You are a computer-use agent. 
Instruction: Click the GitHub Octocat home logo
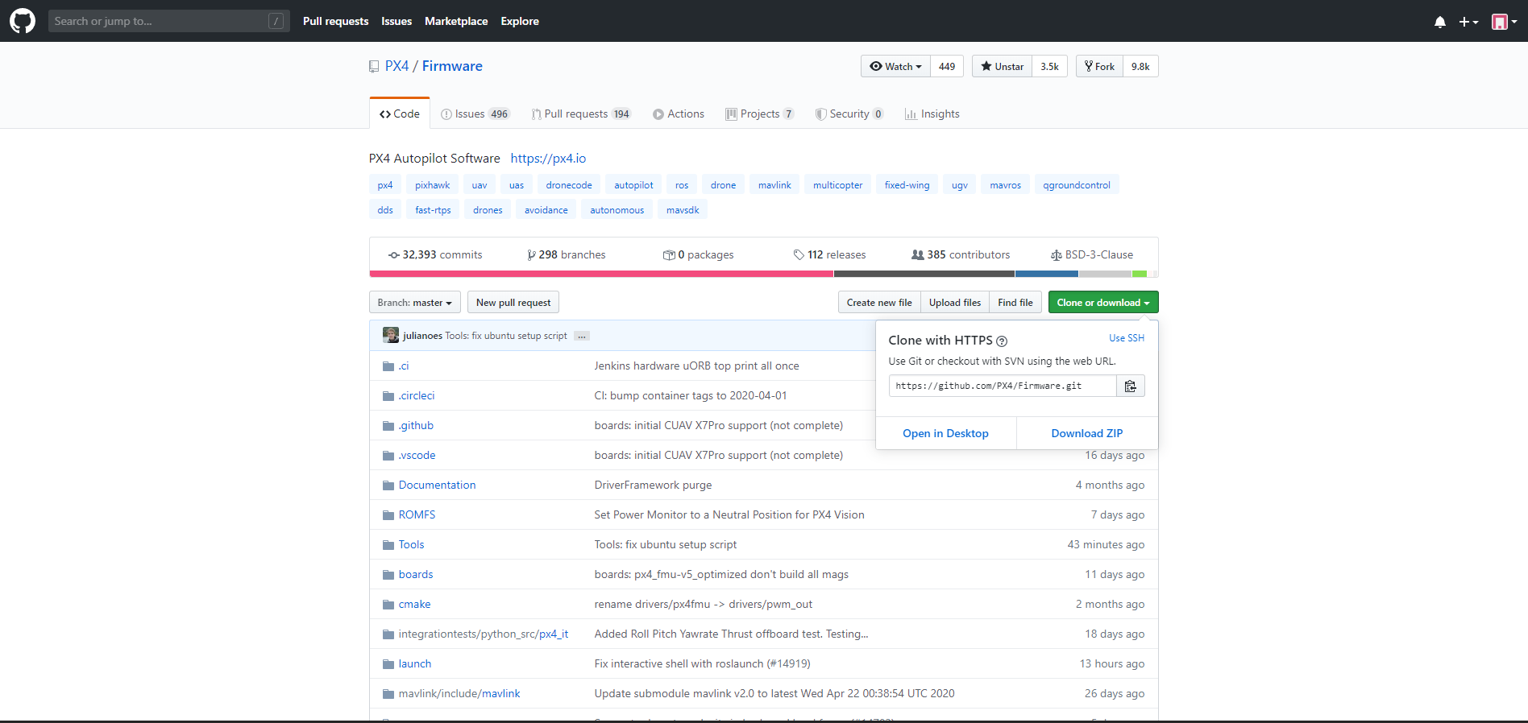(x=22, y=21)
